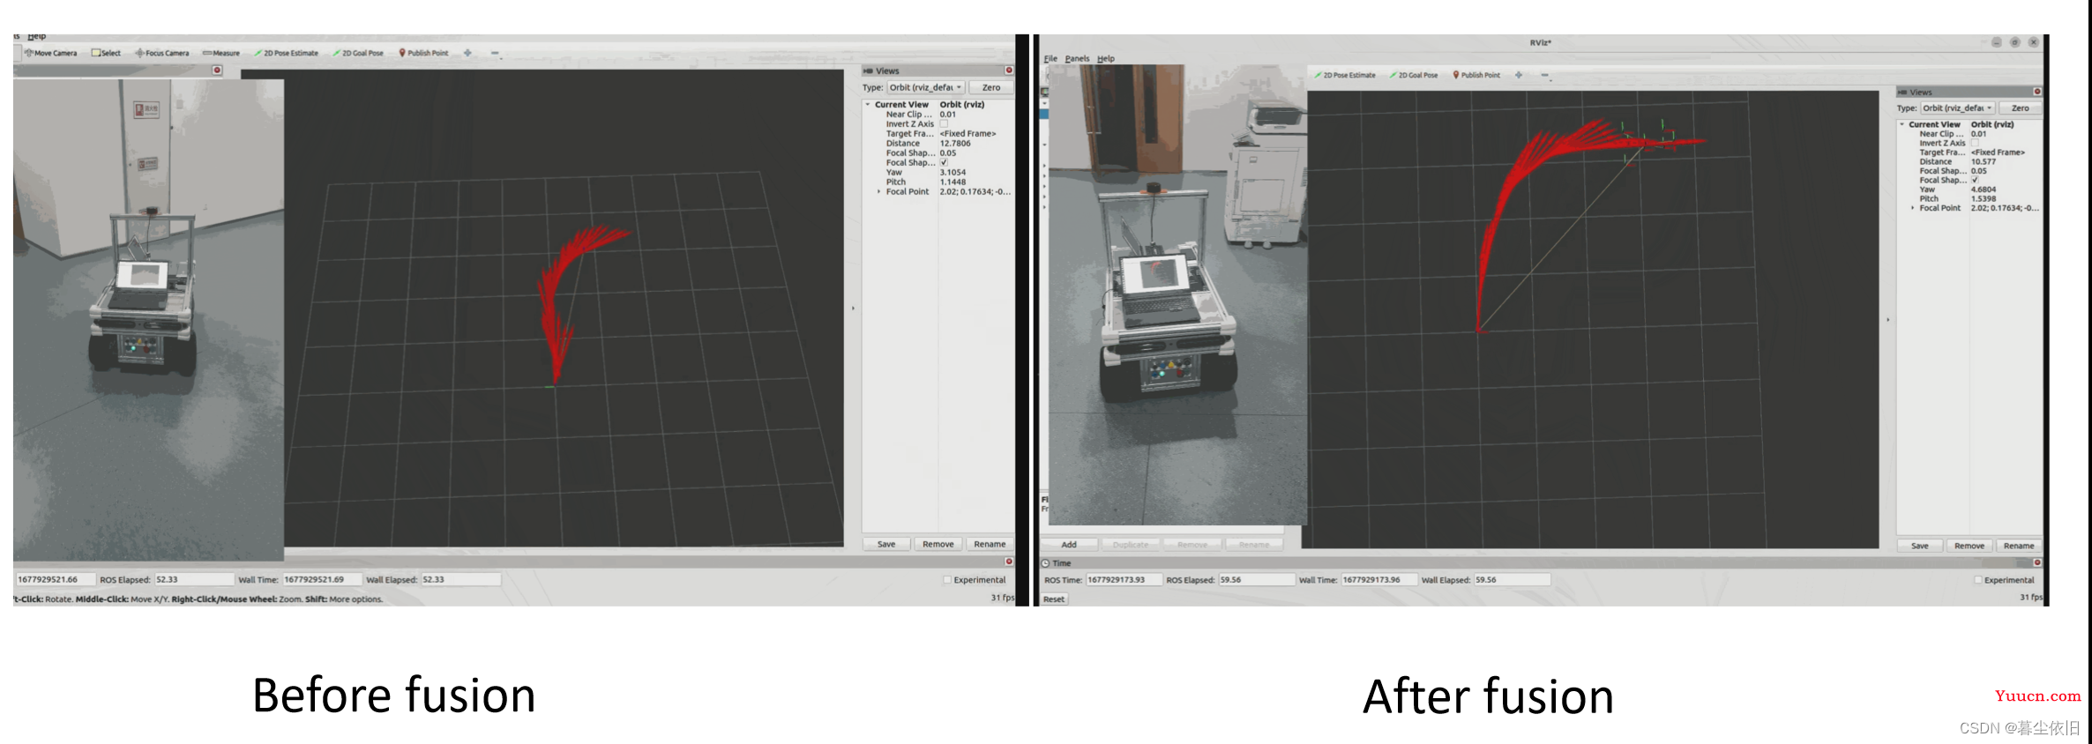Click the display icon atop right Displays tree
This screenshot has height=744, width=2092.
pos(1045,92)
